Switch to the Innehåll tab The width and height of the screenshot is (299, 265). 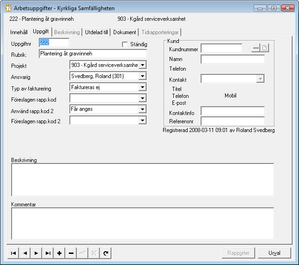tap(18, 32)
